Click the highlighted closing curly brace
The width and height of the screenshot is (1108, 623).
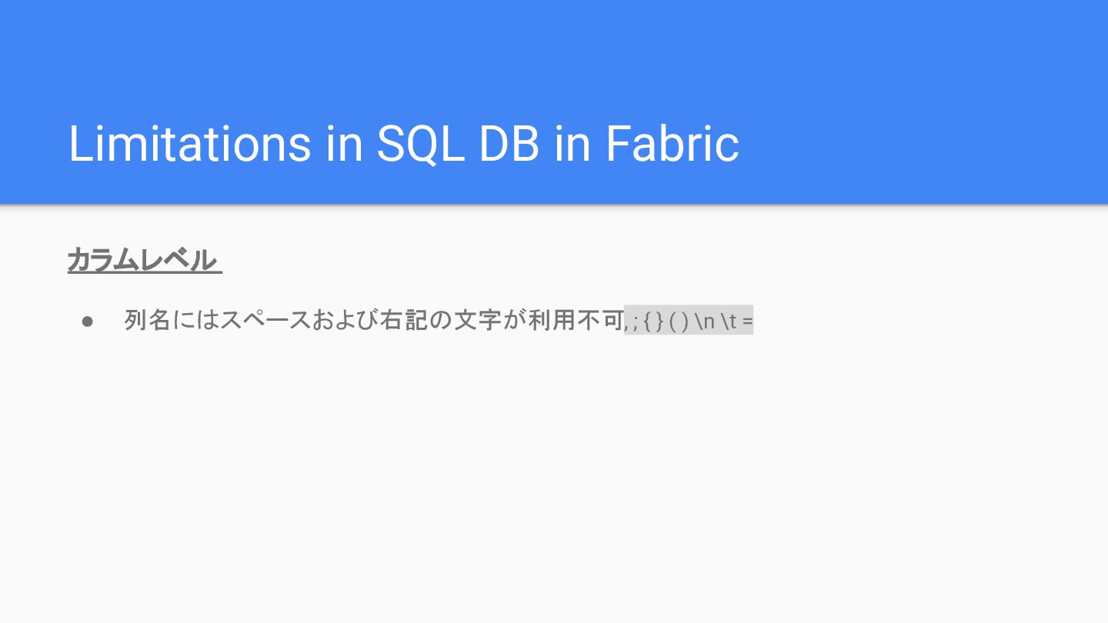tap(659, 321)
